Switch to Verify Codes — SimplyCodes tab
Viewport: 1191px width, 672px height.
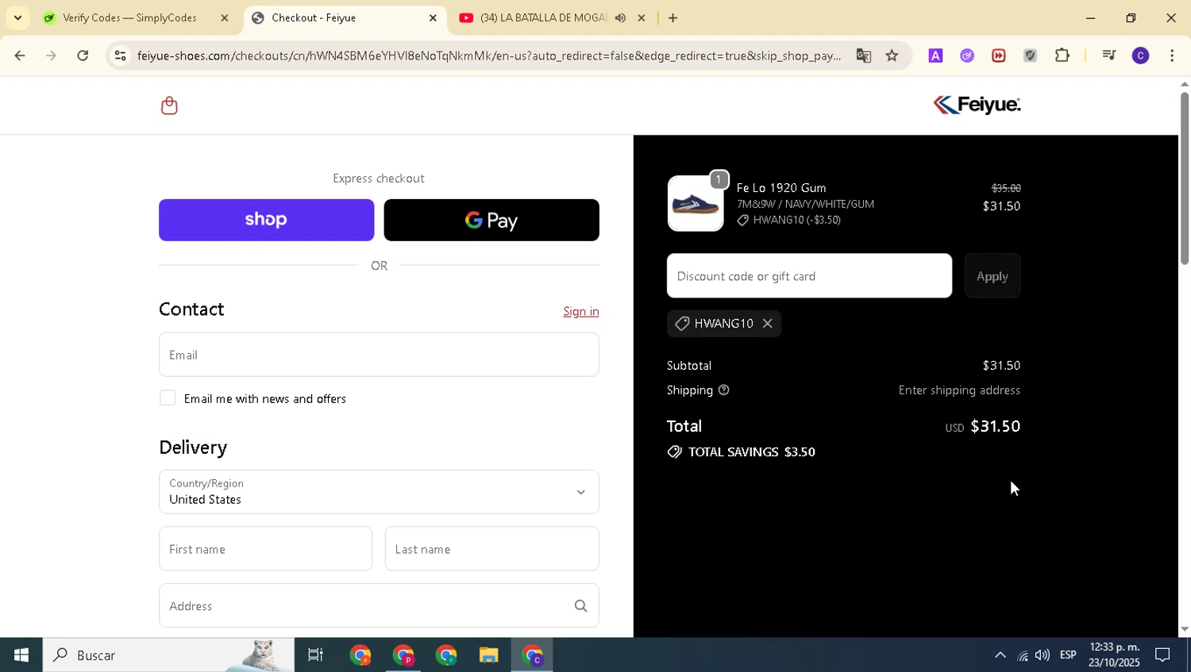[x=129, y=17]
